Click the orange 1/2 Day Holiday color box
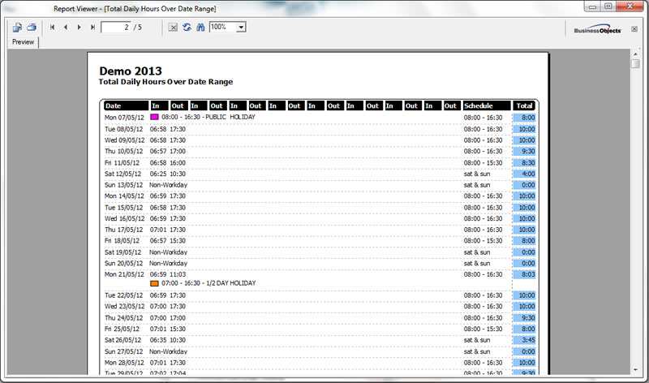 click(x=154, y=283)
